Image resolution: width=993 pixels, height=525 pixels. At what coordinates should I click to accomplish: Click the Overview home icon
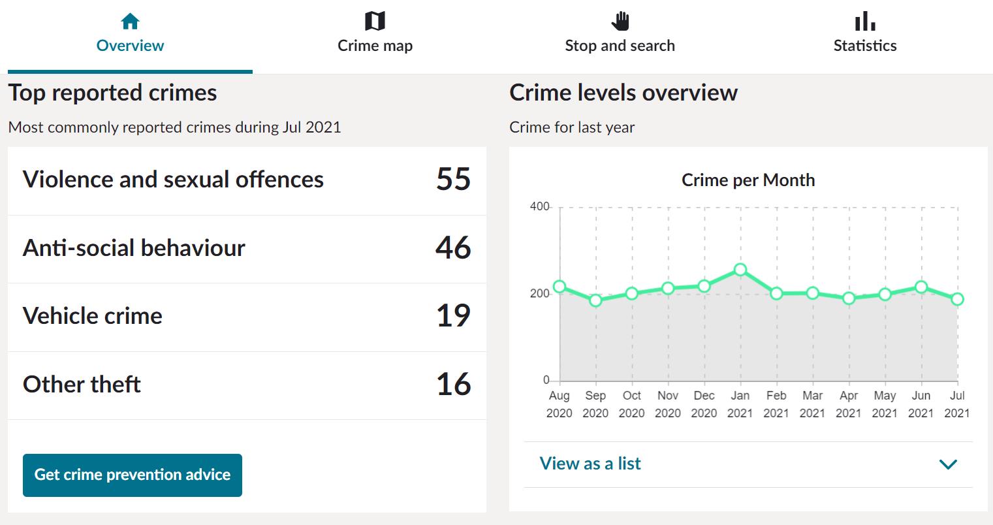pyautogui.click(x=130, y=22)
